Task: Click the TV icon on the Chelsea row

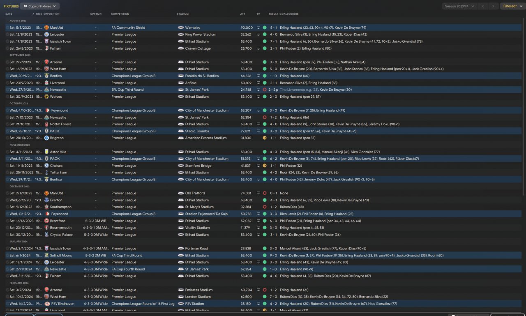Action: pyautogui.click(x=258, y=166)
